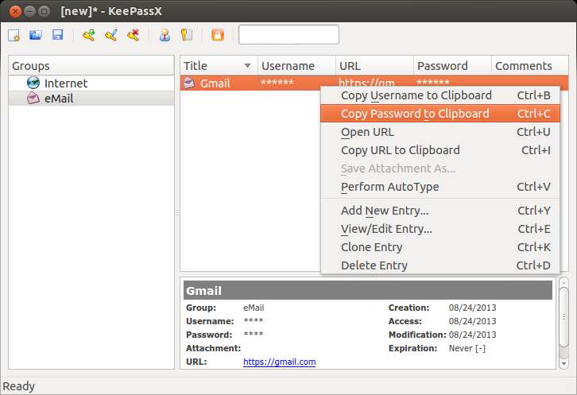Click the globe icon beside Internet group
This screenshot has height=395, width=577.
click(33, 83)
